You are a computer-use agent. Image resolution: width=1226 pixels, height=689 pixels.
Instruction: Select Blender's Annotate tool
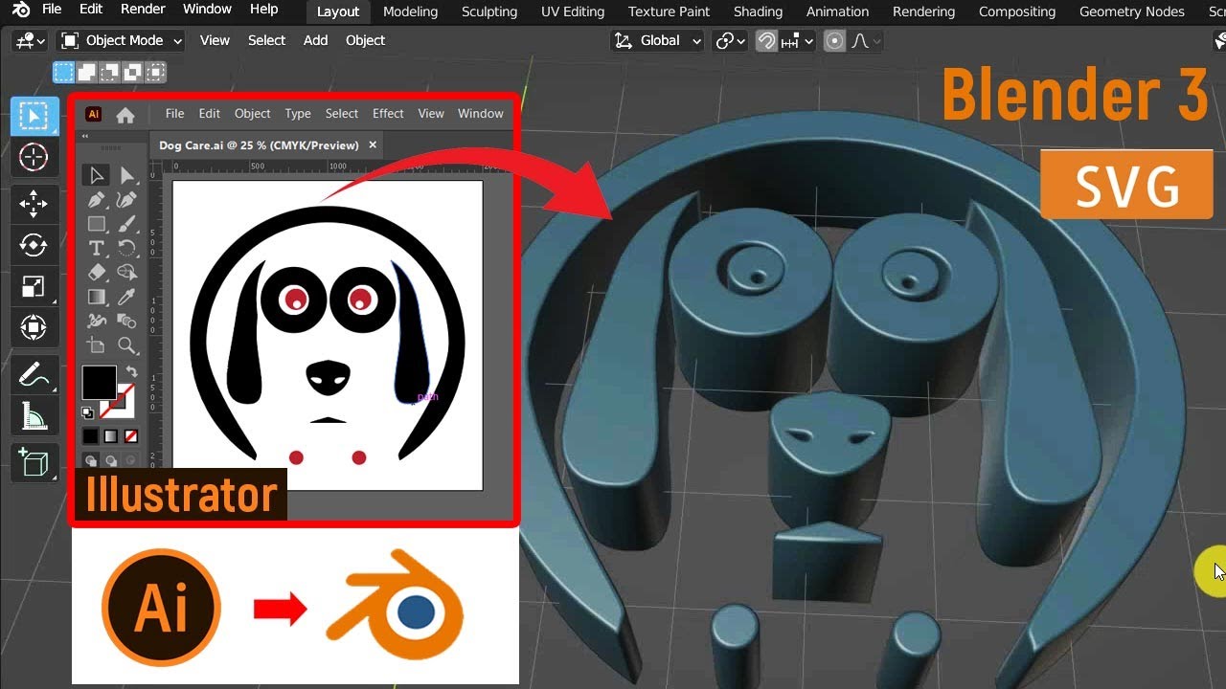tap(34, 374)
